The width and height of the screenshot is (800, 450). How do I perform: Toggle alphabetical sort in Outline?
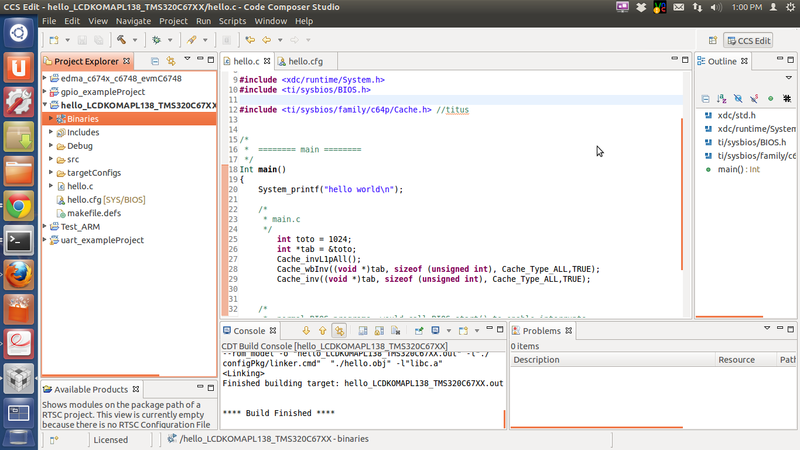tap(722, 99)
